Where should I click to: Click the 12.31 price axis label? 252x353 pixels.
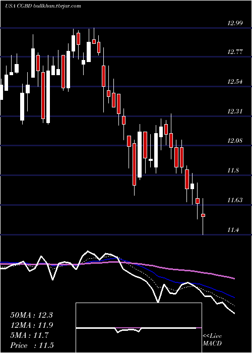(x=235, y=111)
